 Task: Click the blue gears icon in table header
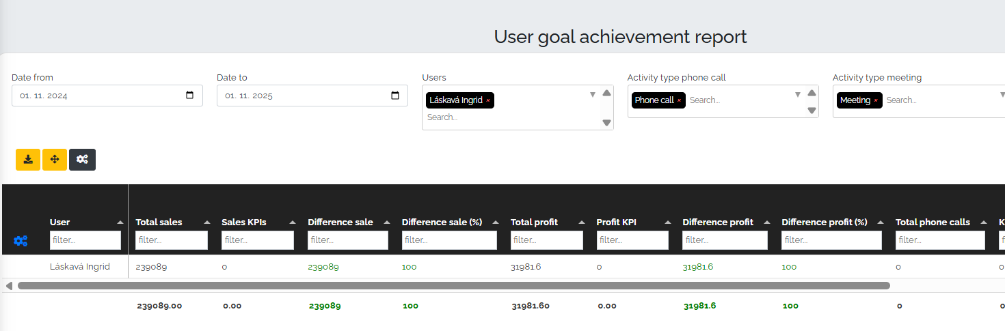(x=21, y=241)
